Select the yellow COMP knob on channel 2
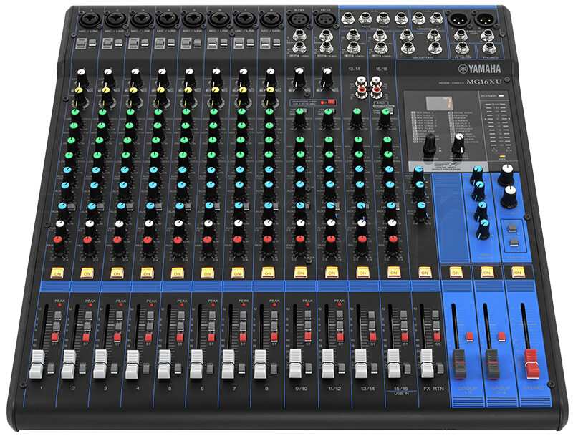The height and width of the screenshot is (436, 573). pos(107,91)
